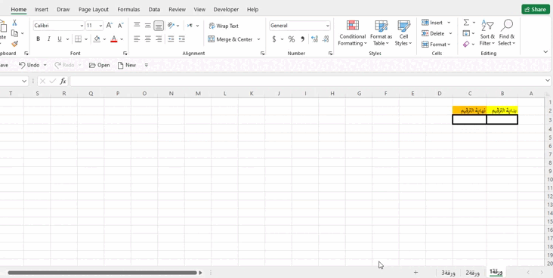Screen dimensions: 553x278
Task: Expand the Merge & Center options arrow
Action: tap(258, 39)
